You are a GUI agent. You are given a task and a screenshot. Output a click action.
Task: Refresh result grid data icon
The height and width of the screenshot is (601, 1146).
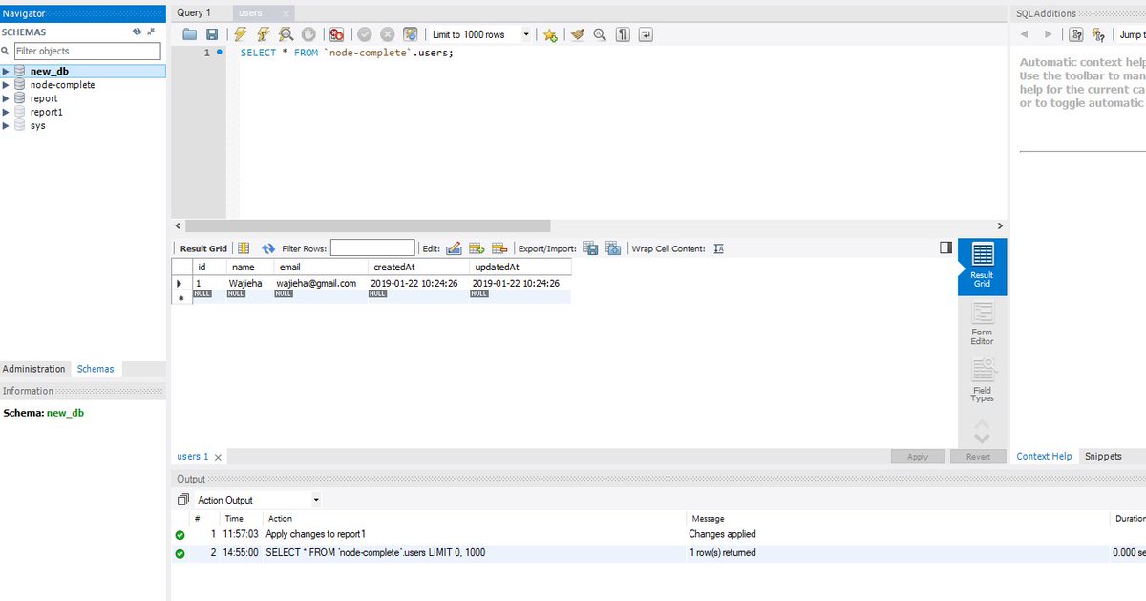[x=268, y=248]
